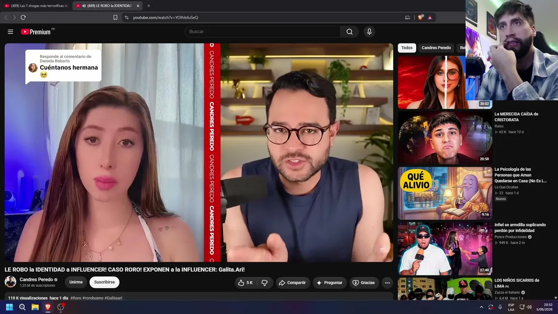Focus the Buscar search field

click(x=262, y=31)
